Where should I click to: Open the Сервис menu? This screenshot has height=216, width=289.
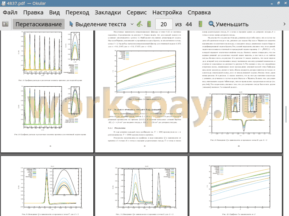point(137,12)
